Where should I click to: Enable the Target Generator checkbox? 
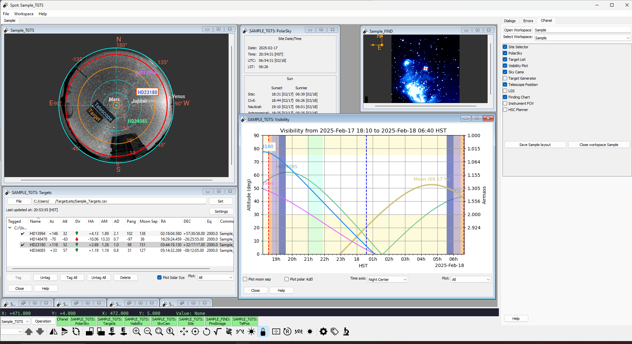[505, 78]
